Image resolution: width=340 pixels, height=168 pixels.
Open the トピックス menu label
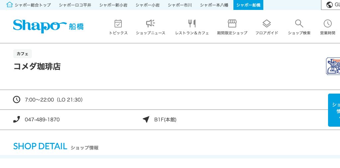pos(118,33)
